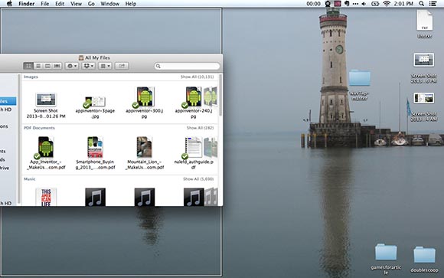Select the This American Life music item

[x=46, y=197]
